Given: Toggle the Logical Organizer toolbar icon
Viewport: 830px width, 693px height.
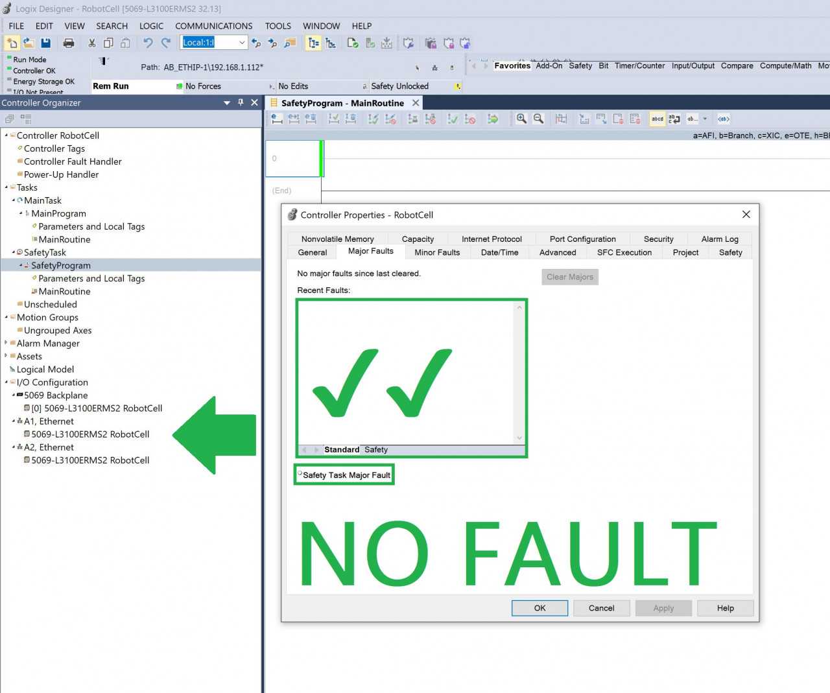Looking at the screenshot, I should tap(331, 43).
